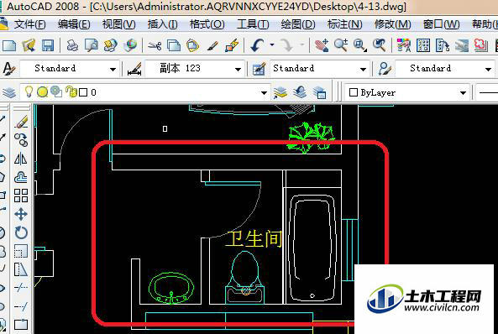
Task: Open the 格式(O) menu
Action: coord(207,24)
